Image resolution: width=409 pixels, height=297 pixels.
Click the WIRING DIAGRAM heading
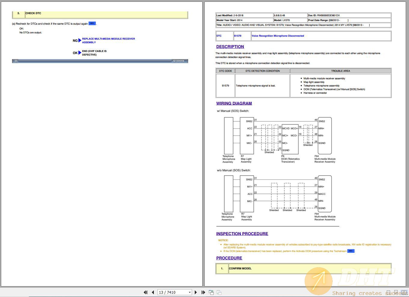point(234,103)
